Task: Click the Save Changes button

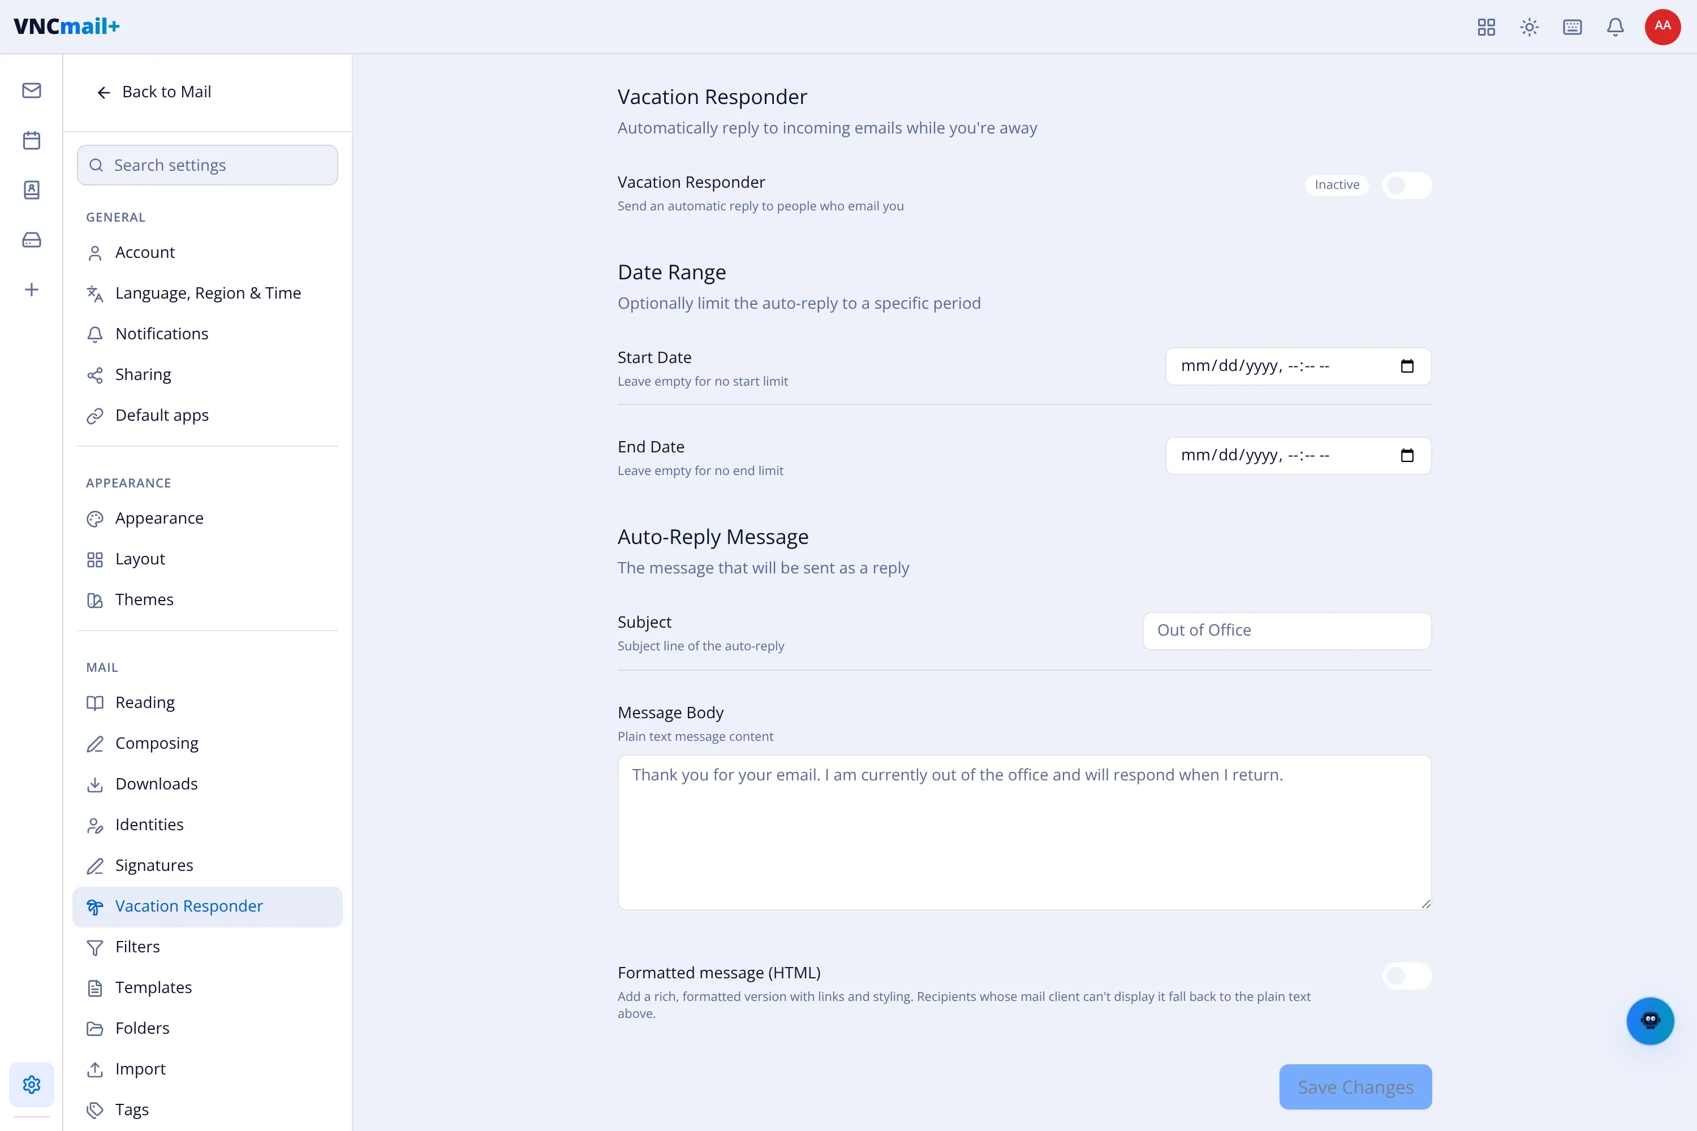Action: tap(1355, 1087)
